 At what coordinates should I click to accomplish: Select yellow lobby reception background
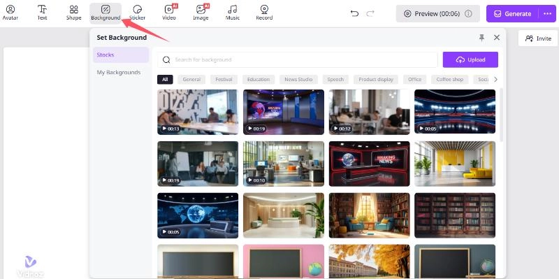click(455, 164)
